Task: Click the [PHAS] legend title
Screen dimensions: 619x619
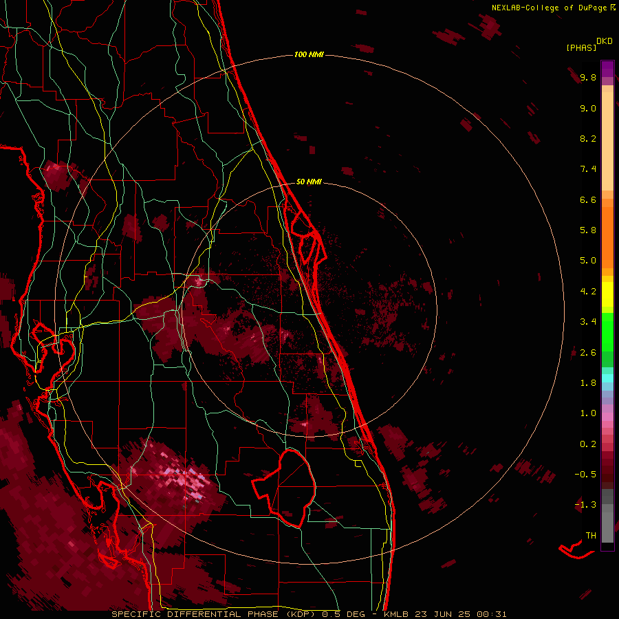Action: click(x=581, y=48)
